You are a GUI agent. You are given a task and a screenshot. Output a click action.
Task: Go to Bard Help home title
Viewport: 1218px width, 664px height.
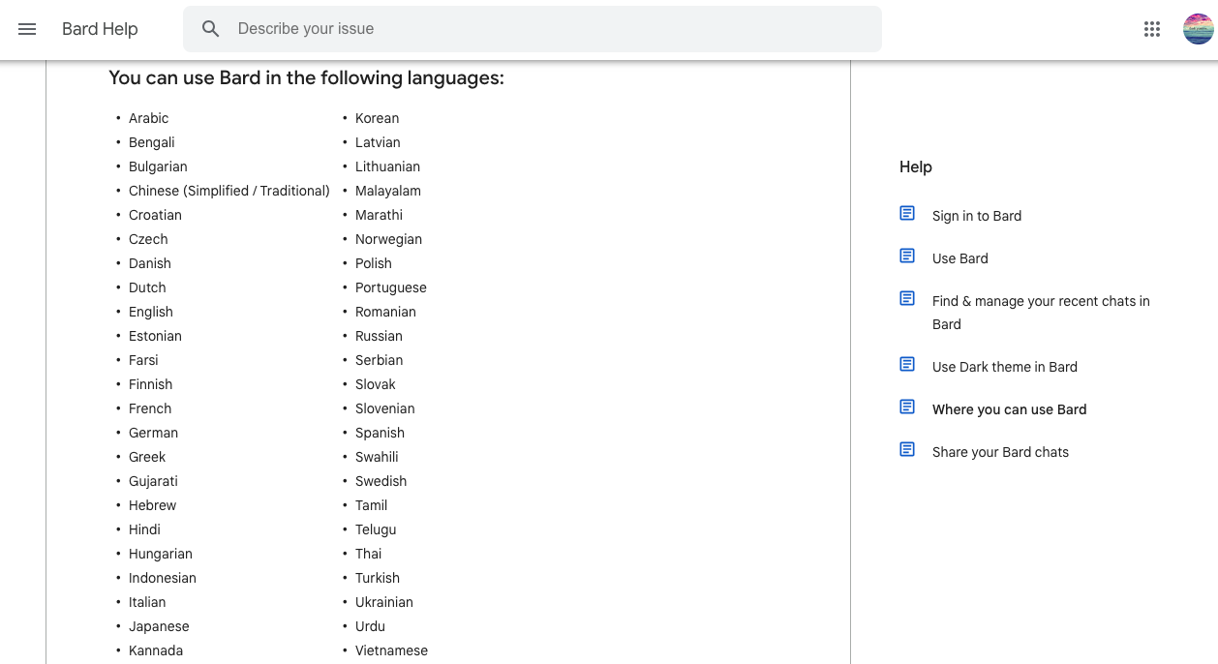[100, 29]
